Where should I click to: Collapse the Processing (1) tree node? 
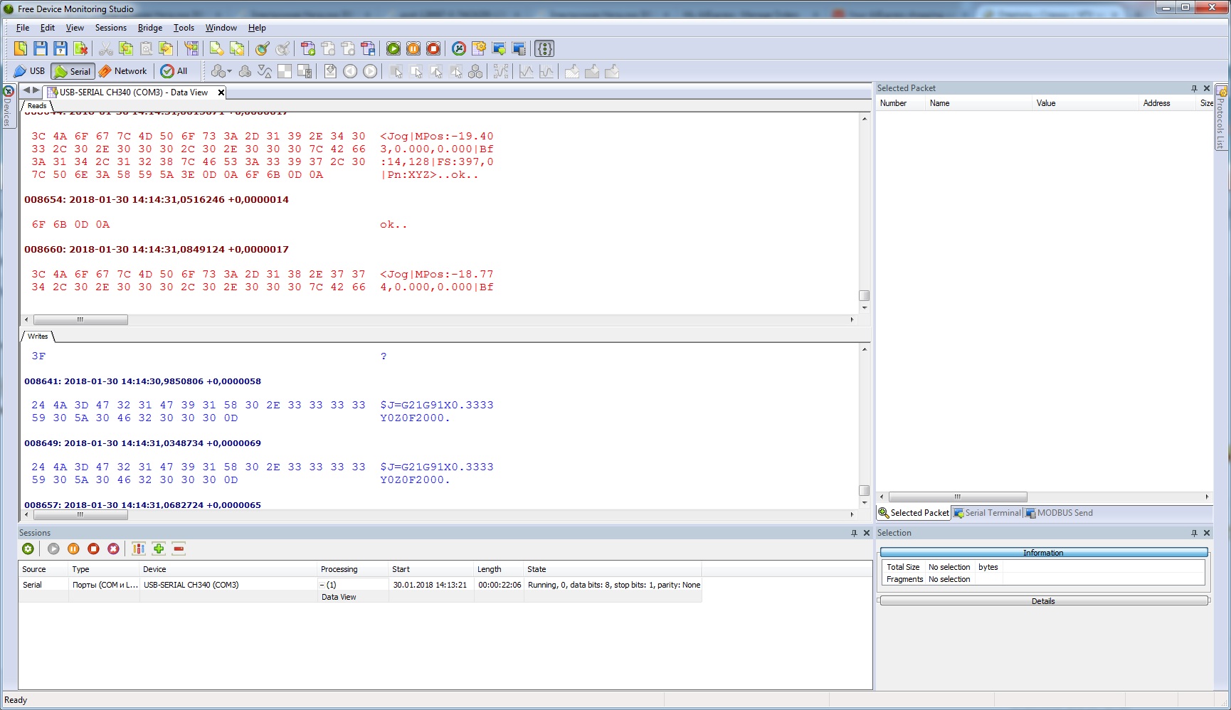point(322,585)
